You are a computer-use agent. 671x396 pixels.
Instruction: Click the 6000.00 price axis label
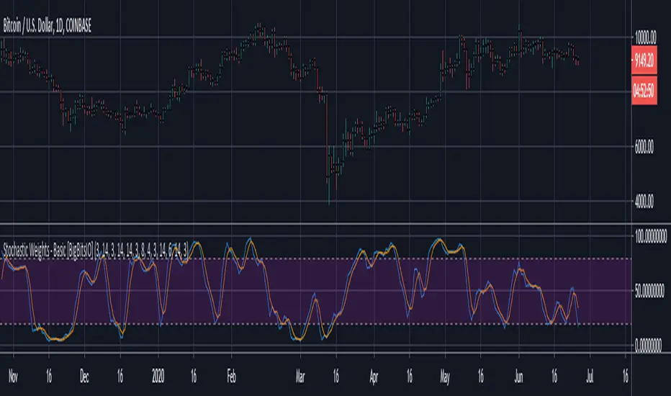(644, 147)
